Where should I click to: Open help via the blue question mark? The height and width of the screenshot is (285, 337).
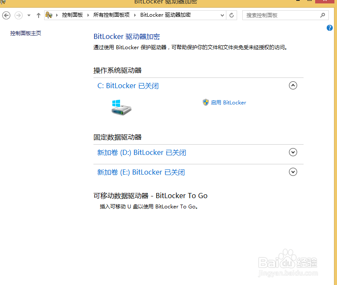pyautogui.click(x=329, y=28)
